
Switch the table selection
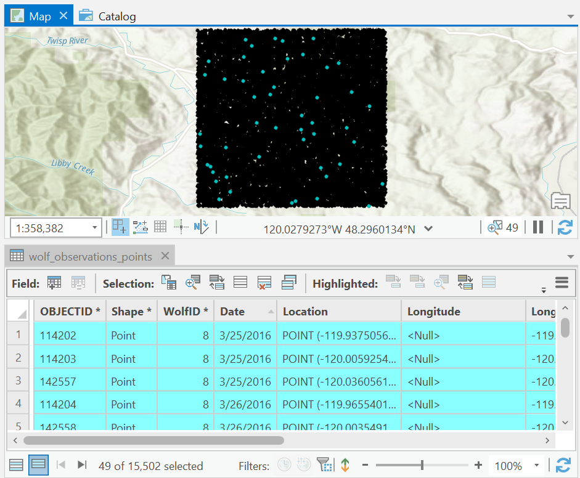[216, 283]
